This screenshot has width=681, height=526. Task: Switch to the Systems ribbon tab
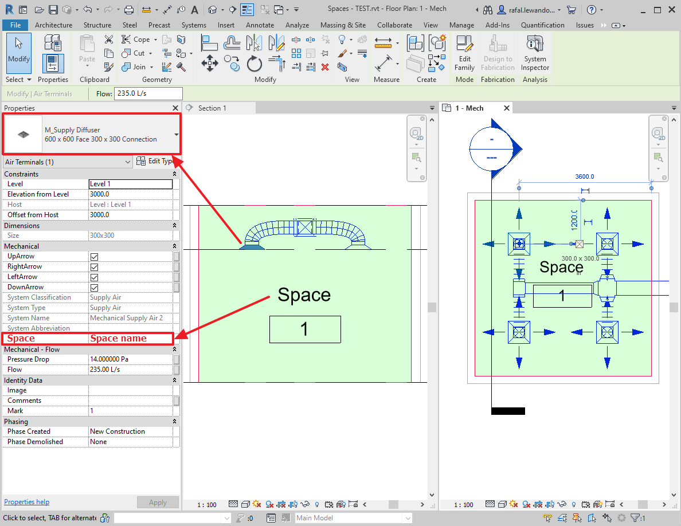194,25
